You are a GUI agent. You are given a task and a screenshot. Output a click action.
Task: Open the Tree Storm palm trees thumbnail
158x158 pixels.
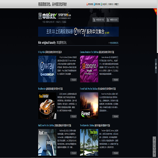89,142
